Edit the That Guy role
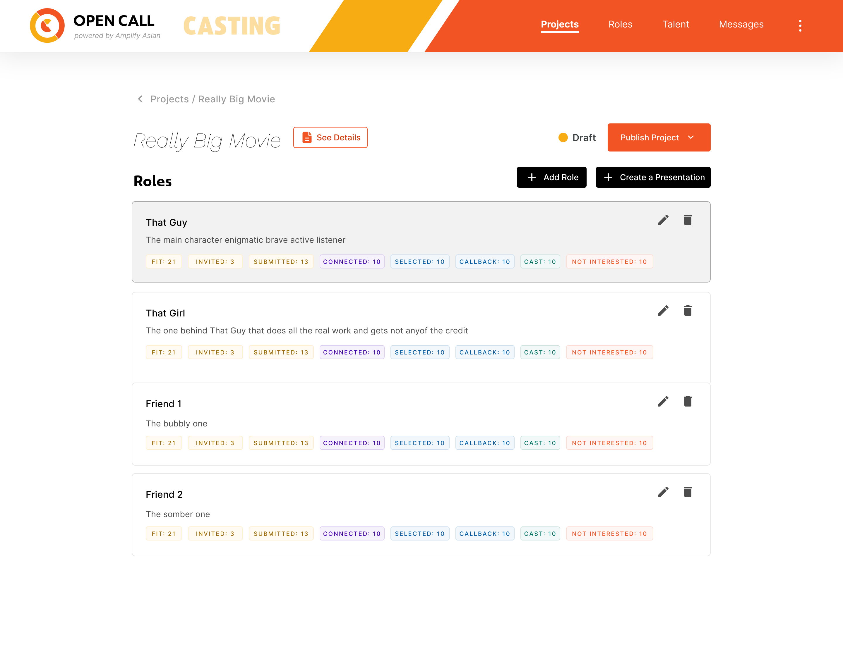The width and height of the screenshot is (843, 668). pos(663,220)
